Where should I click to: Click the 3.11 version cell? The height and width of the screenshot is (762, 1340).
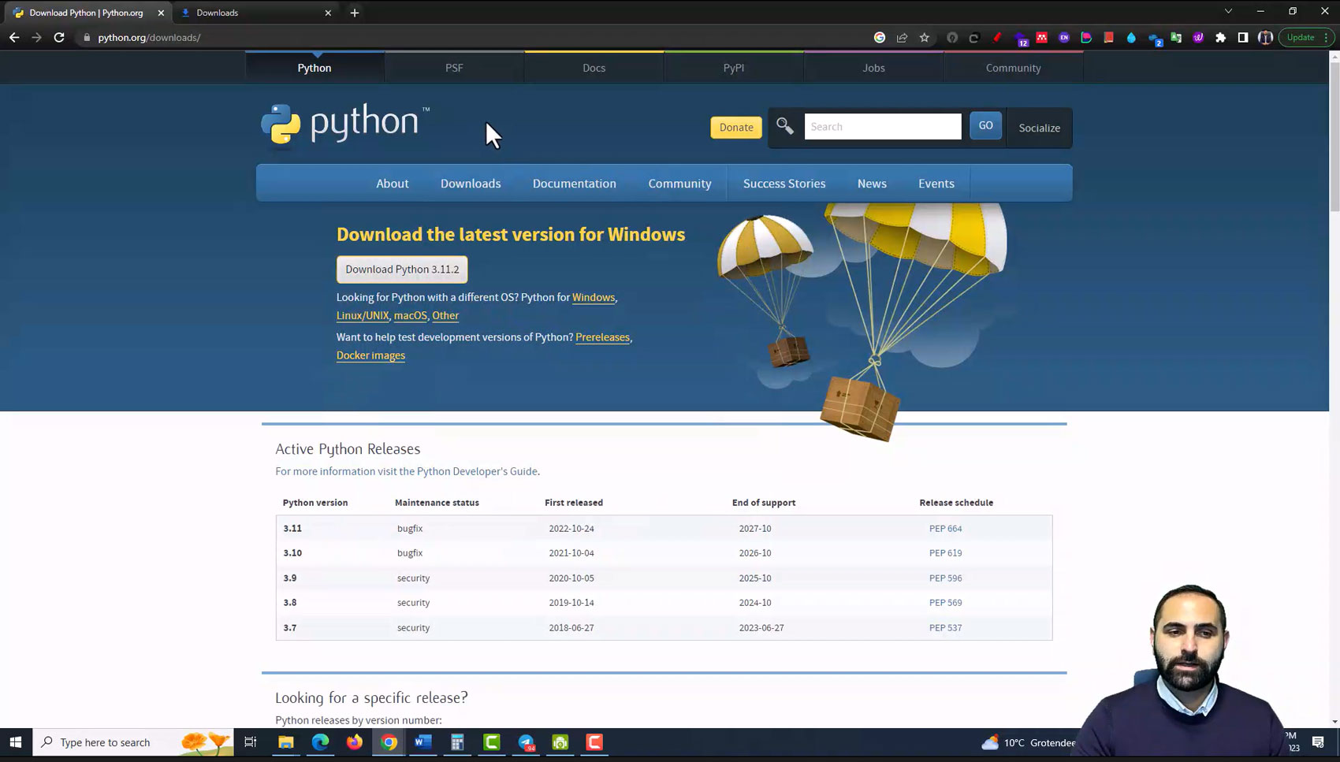(292, 529)
